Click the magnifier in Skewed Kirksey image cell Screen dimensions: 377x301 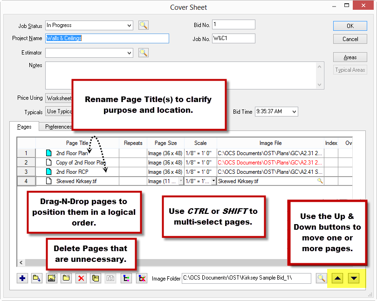[x=320, y=181]
